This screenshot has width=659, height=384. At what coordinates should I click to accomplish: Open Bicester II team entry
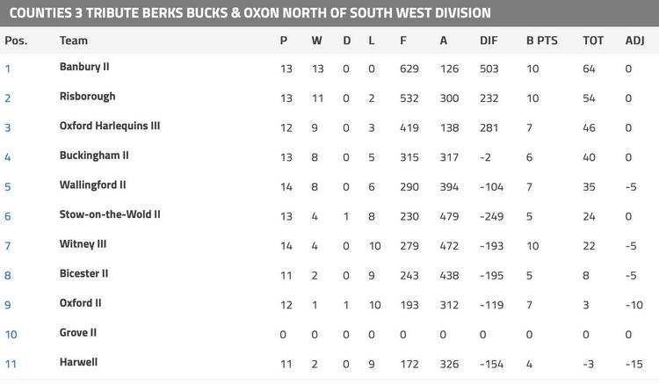[x=83, y=274]
